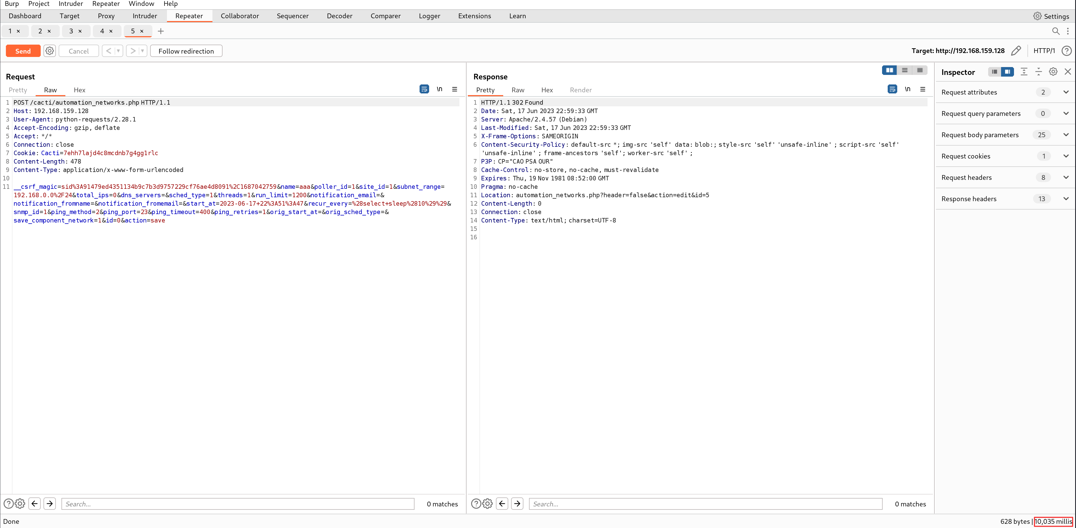Screen dimensions: 1076x528
Task: Go back to previous request arrow
Action: coord(109,51)
